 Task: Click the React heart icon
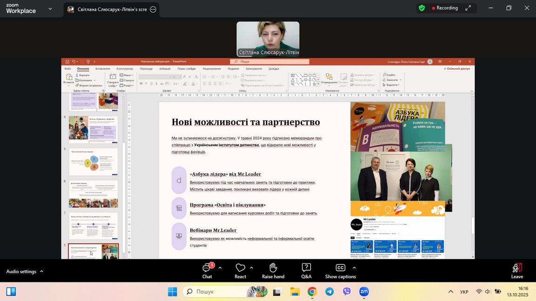[240, 268]
